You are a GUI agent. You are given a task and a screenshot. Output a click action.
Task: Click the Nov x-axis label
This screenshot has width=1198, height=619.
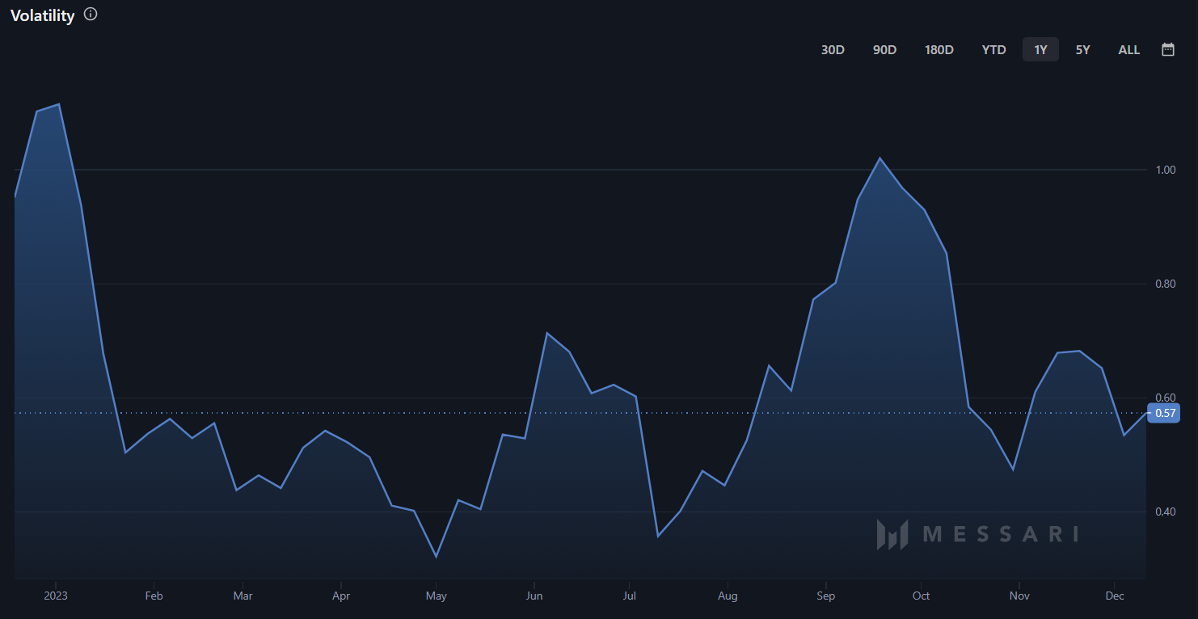(1019, 596)
